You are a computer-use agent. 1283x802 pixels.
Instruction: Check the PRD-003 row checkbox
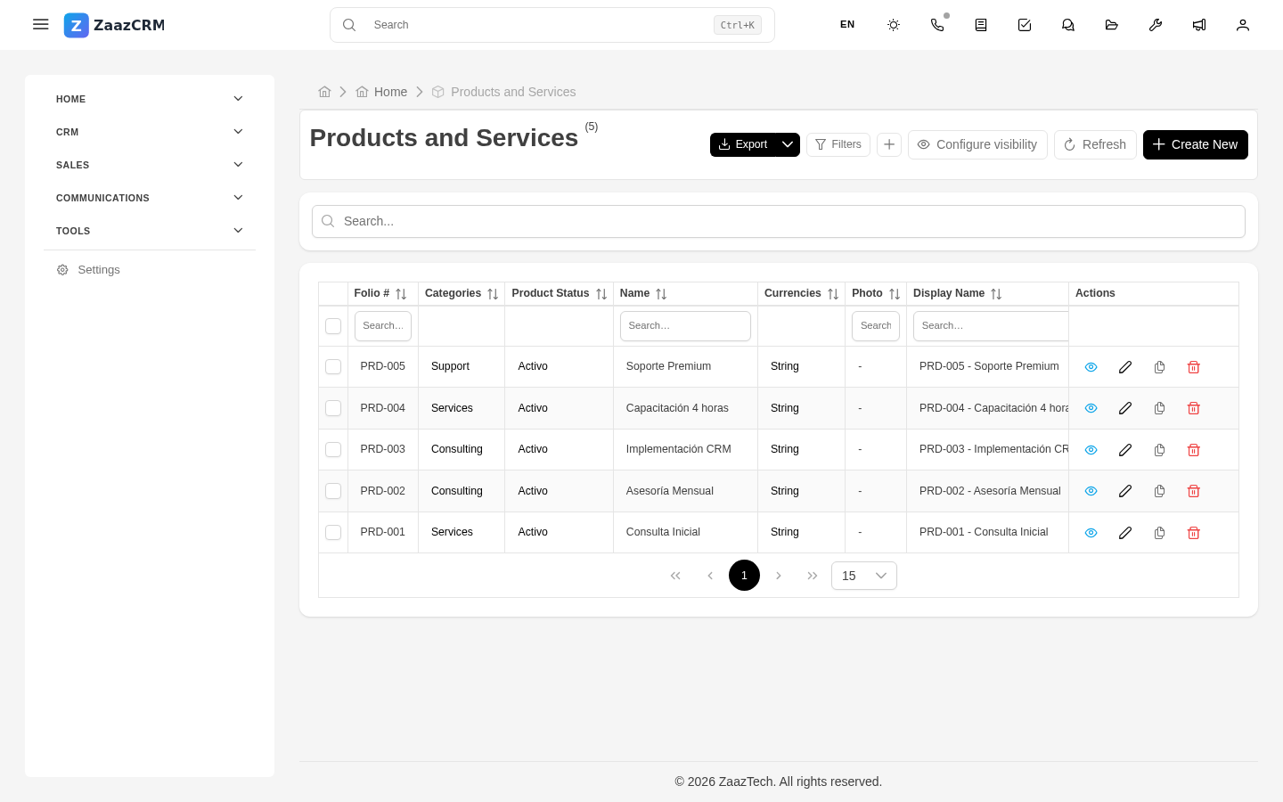point(333,450)
